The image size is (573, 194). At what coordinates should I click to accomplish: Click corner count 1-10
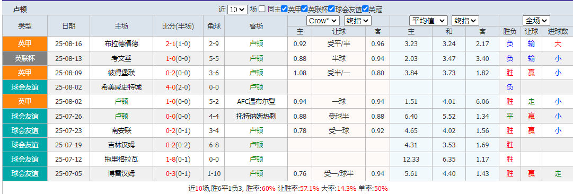pos(214,173)
